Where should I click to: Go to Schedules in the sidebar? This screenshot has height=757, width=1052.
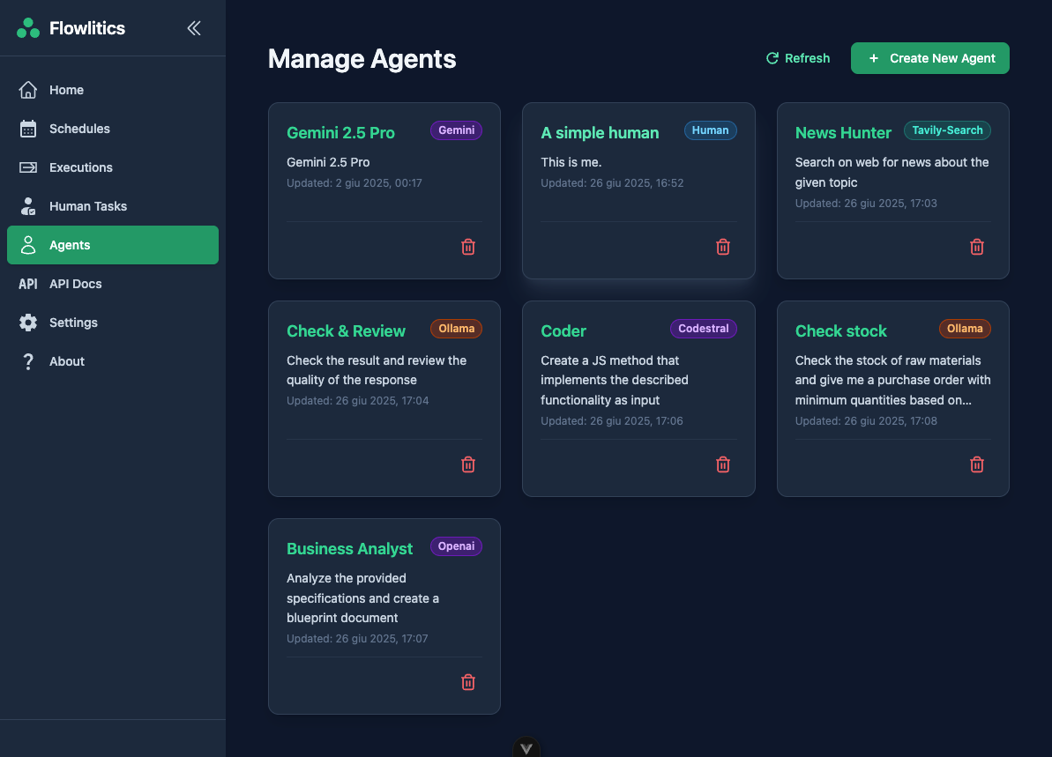[x=113, y=129]
